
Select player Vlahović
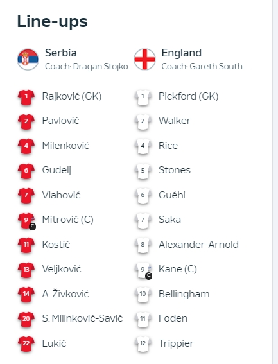[x=61, y=195]
